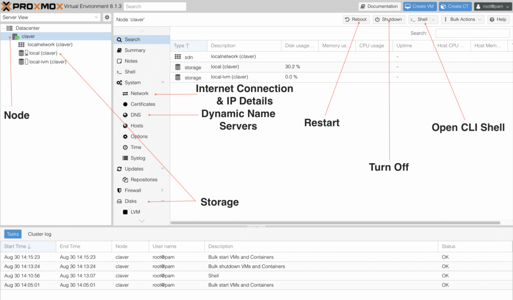Click the Create VM button
Image resolution: width=513 pixels, height=300 pixels.
click(x=420, y=7)
